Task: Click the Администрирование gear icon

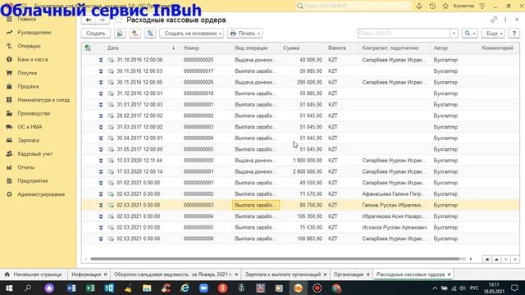Action: 9,194
